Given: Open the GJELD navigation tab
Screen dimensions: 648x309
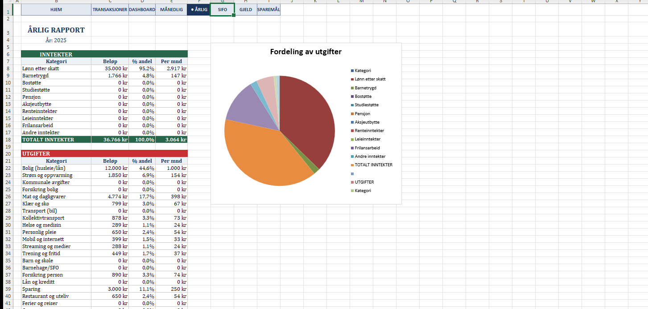Looking at the screenshot, I should 246,9.
